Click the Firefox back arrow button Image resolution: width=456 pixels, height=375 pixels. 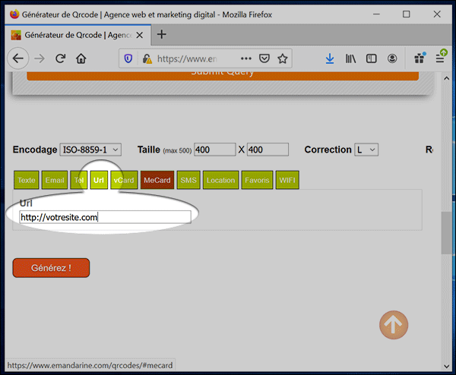tap(18, 58)
